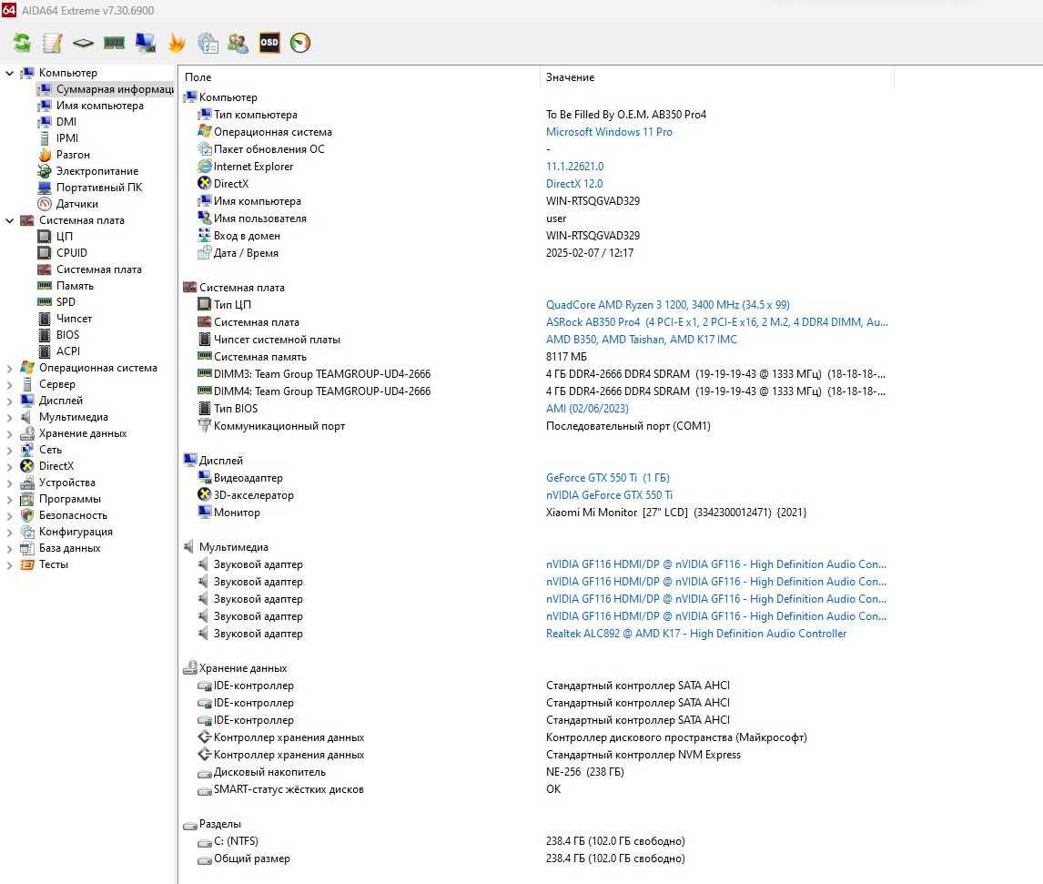Viewport: 1043px width, 884px height.
Task: Select the Дата / Время row
Action: tap(536, 253)
